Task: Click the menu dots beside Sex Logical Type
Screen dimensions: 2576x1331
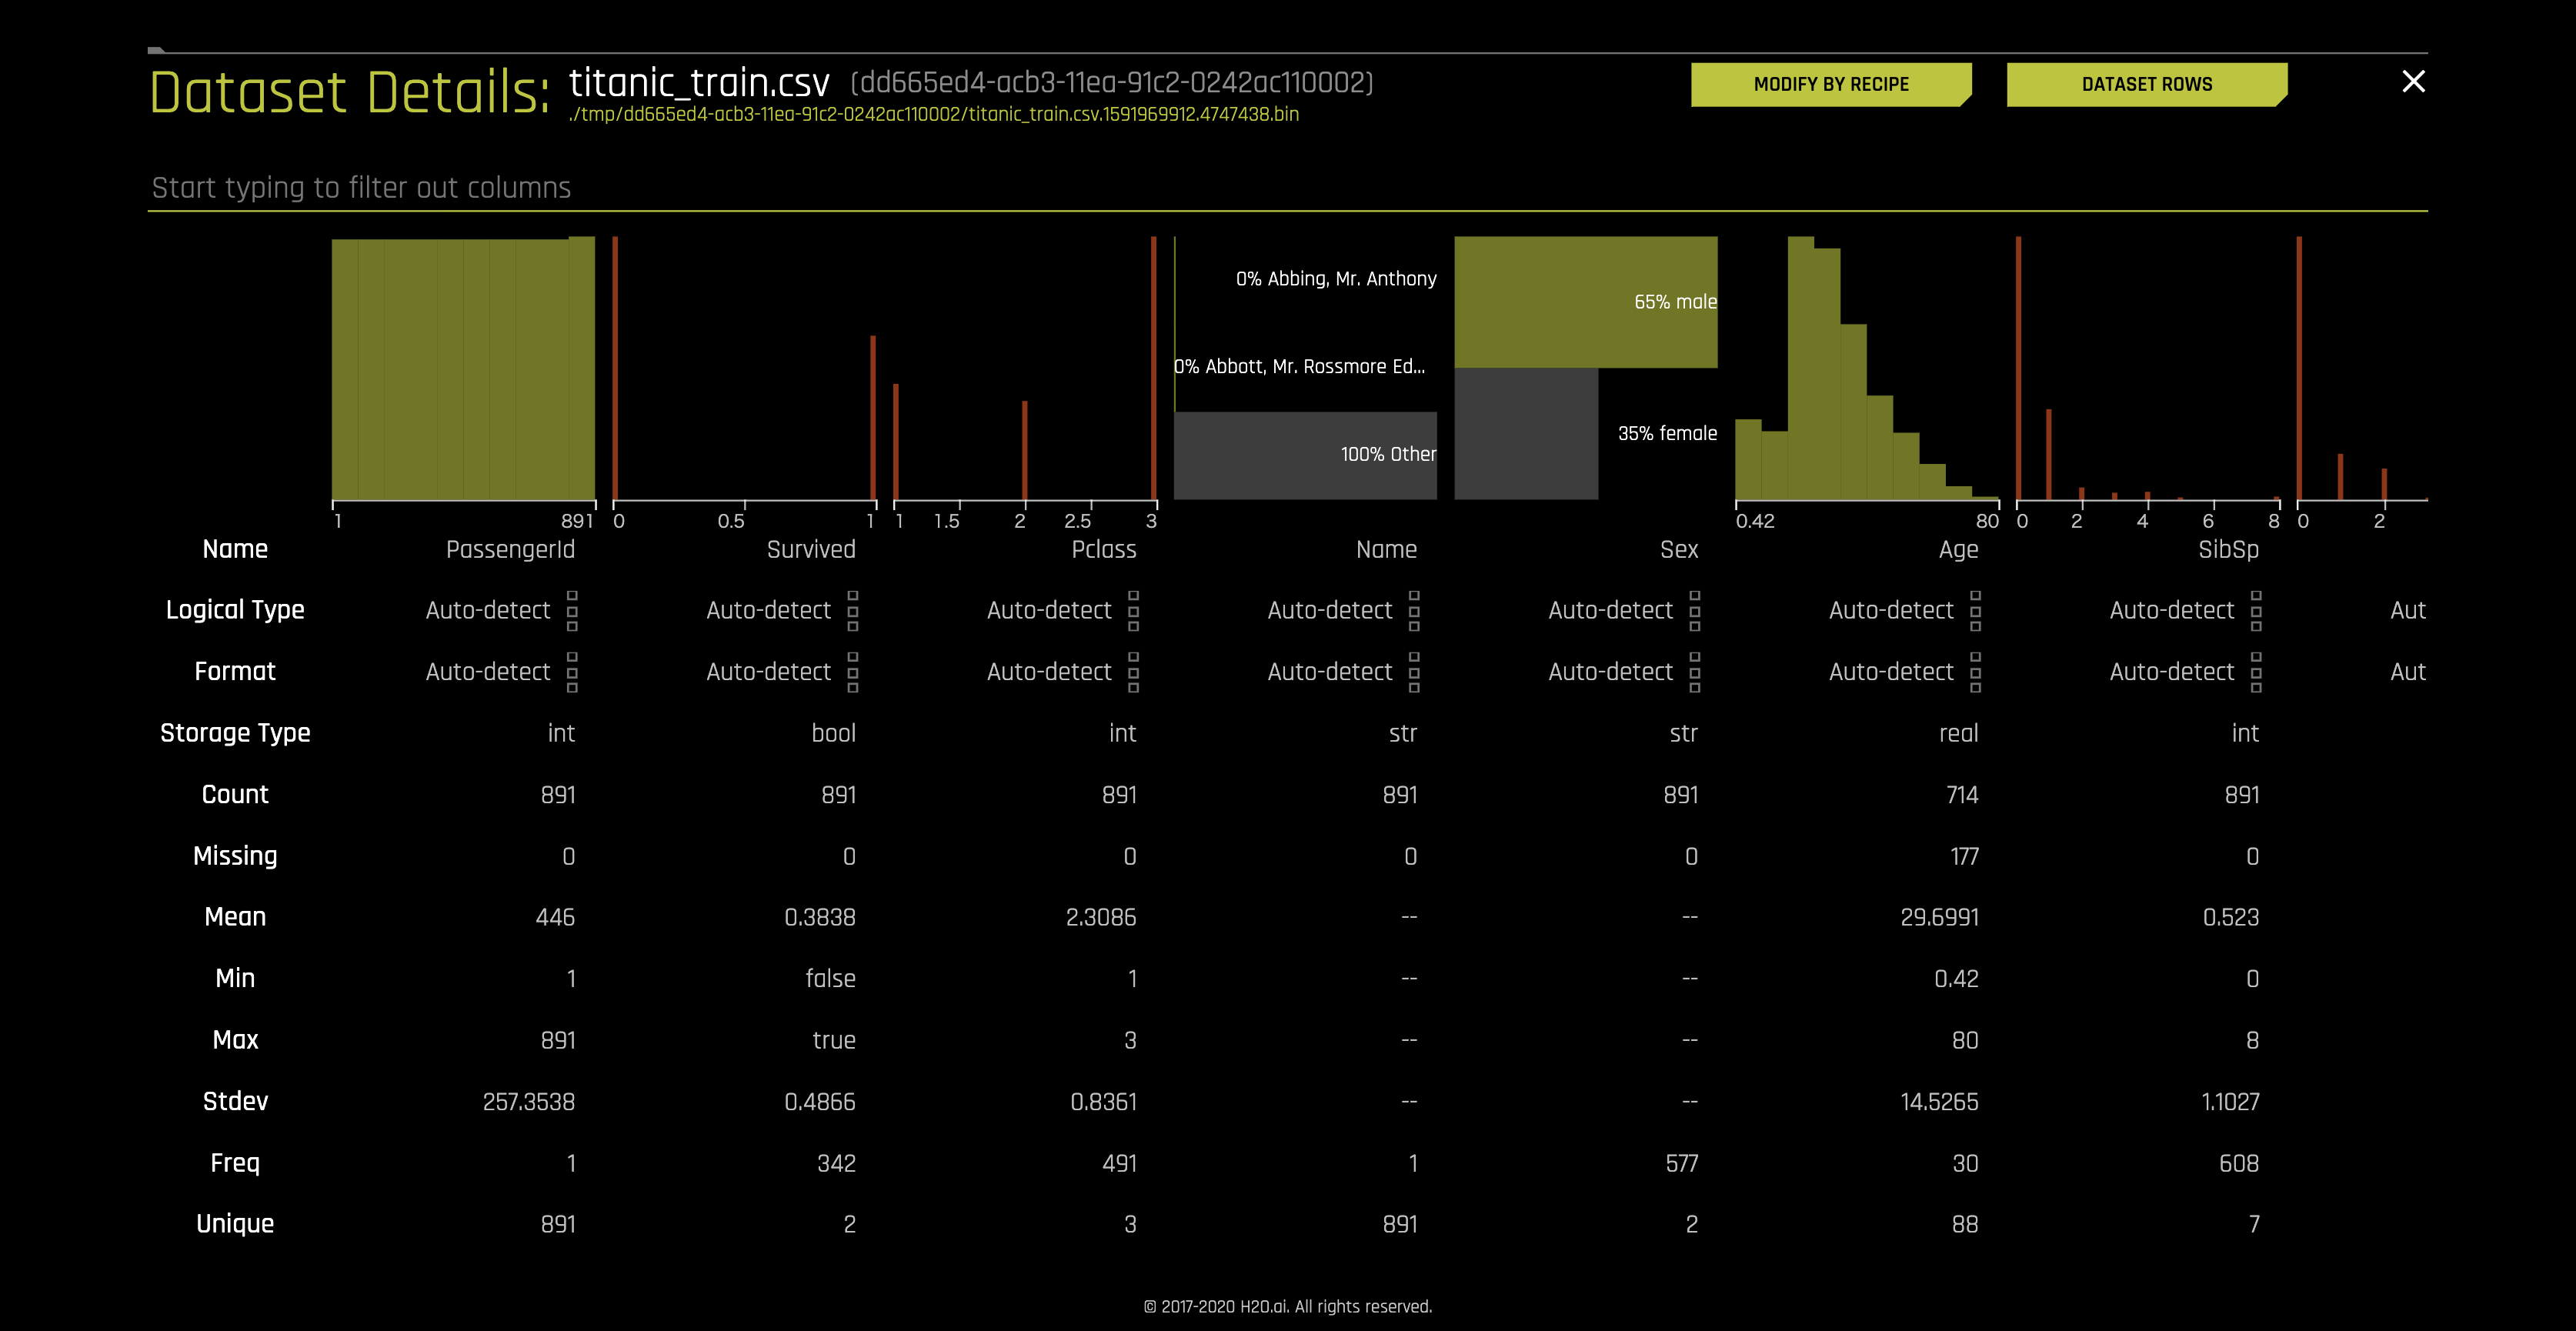Action: coord(1695,611)
